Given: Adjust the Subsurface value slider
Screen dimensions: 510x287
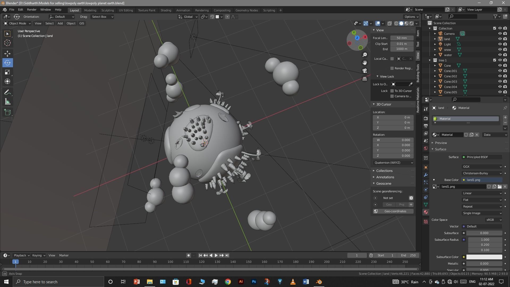Looking at the screenshot, I should tap(484, 233).
